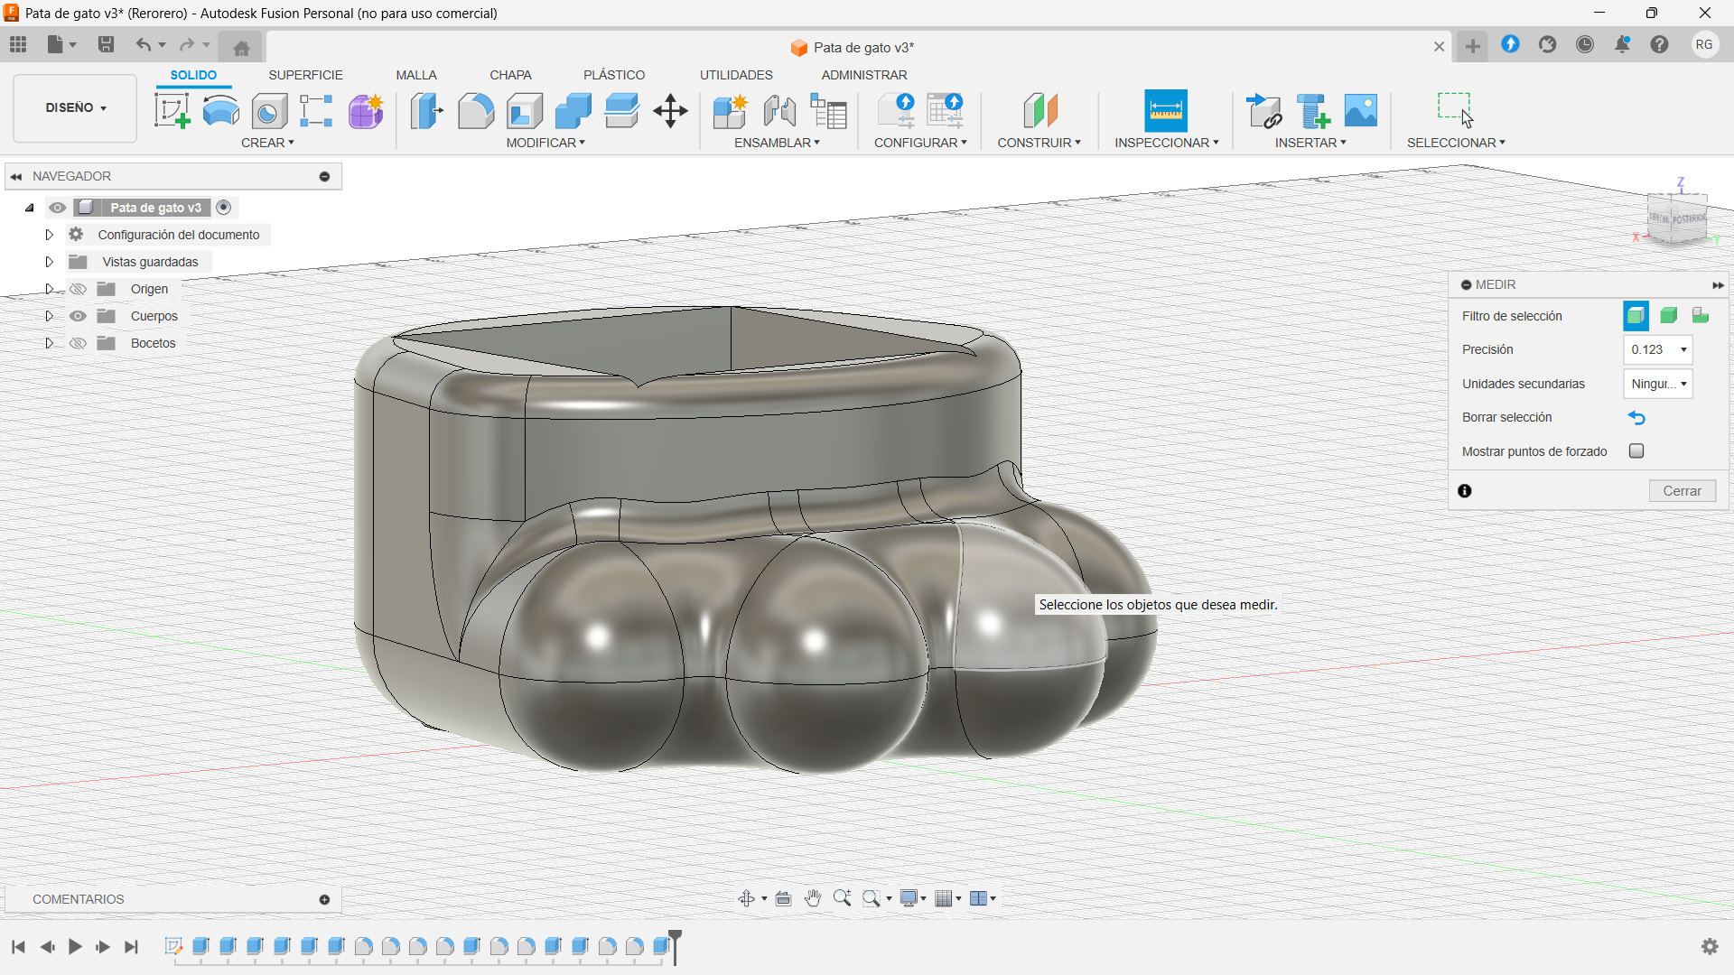The image size is (1734, 975).
Task: Switch to the SUPERFICIE tab
Action: tap(305, 75)
